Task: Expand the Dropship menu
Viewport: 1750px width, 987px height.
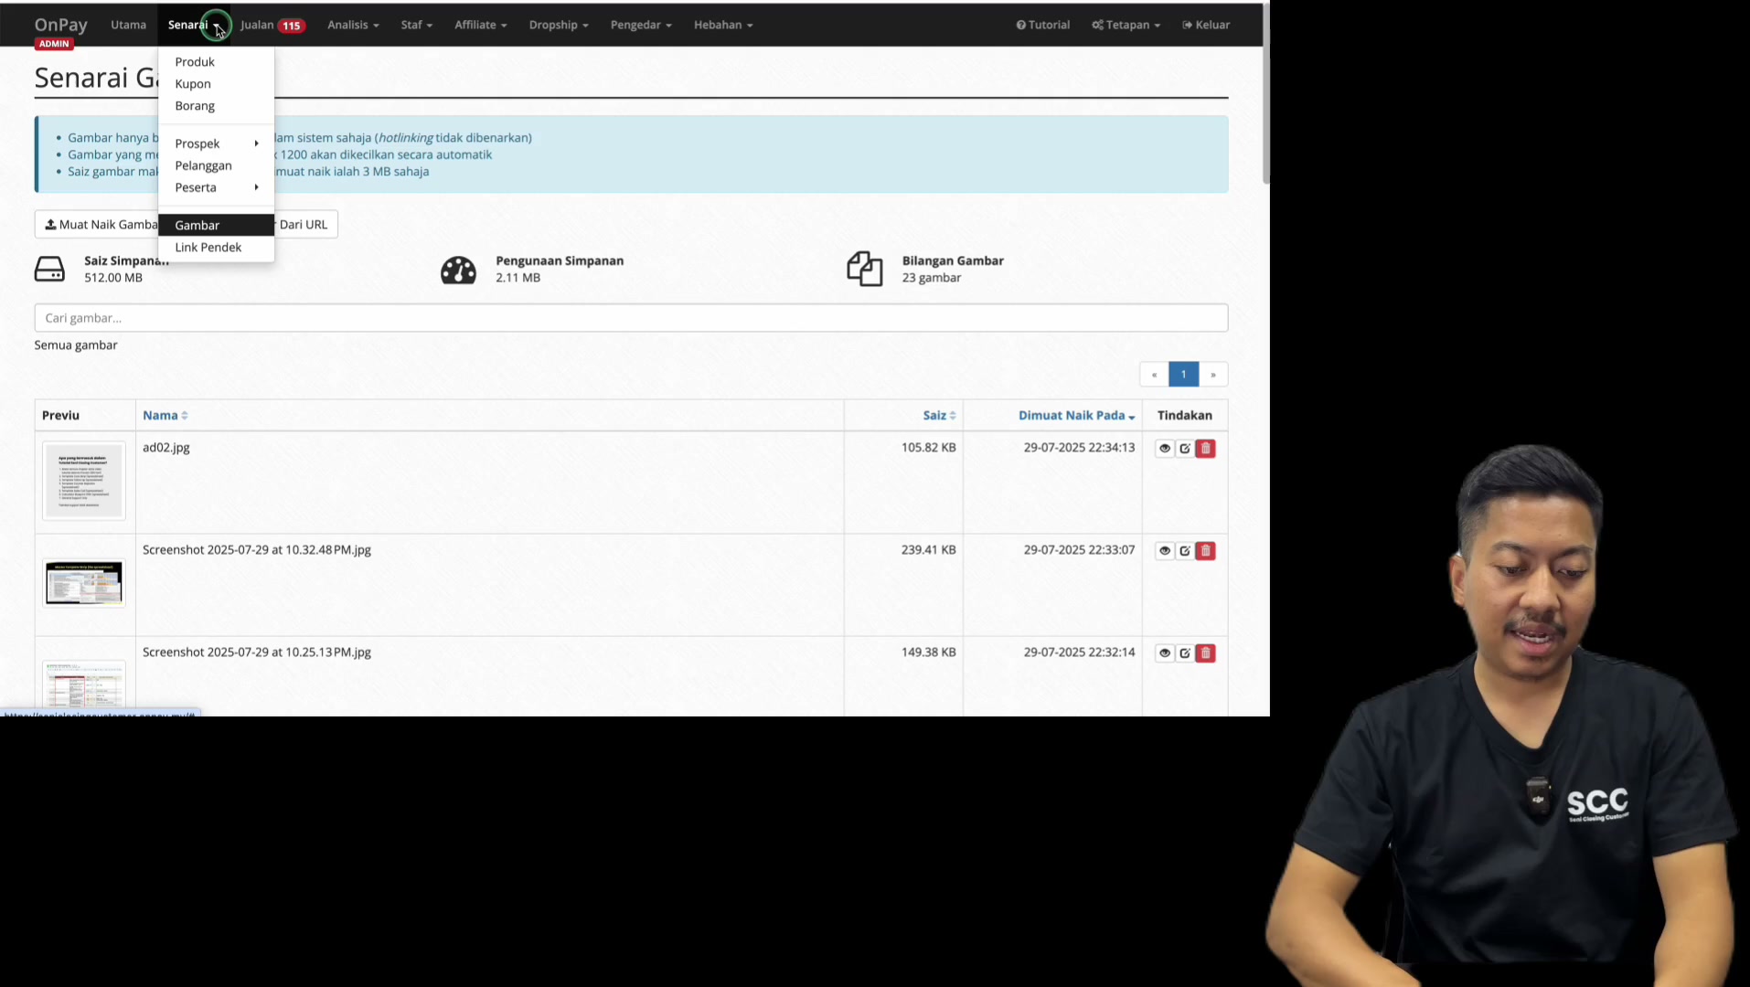Action: click(559, 25)
